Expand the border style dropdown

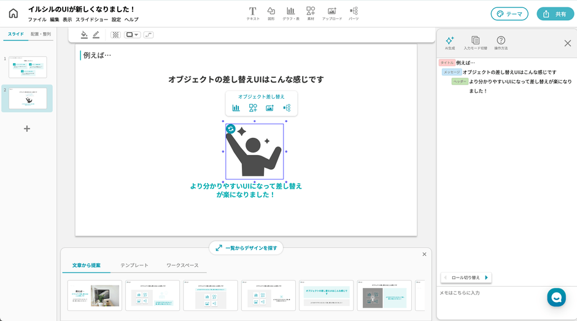click(x=133, y=35)
